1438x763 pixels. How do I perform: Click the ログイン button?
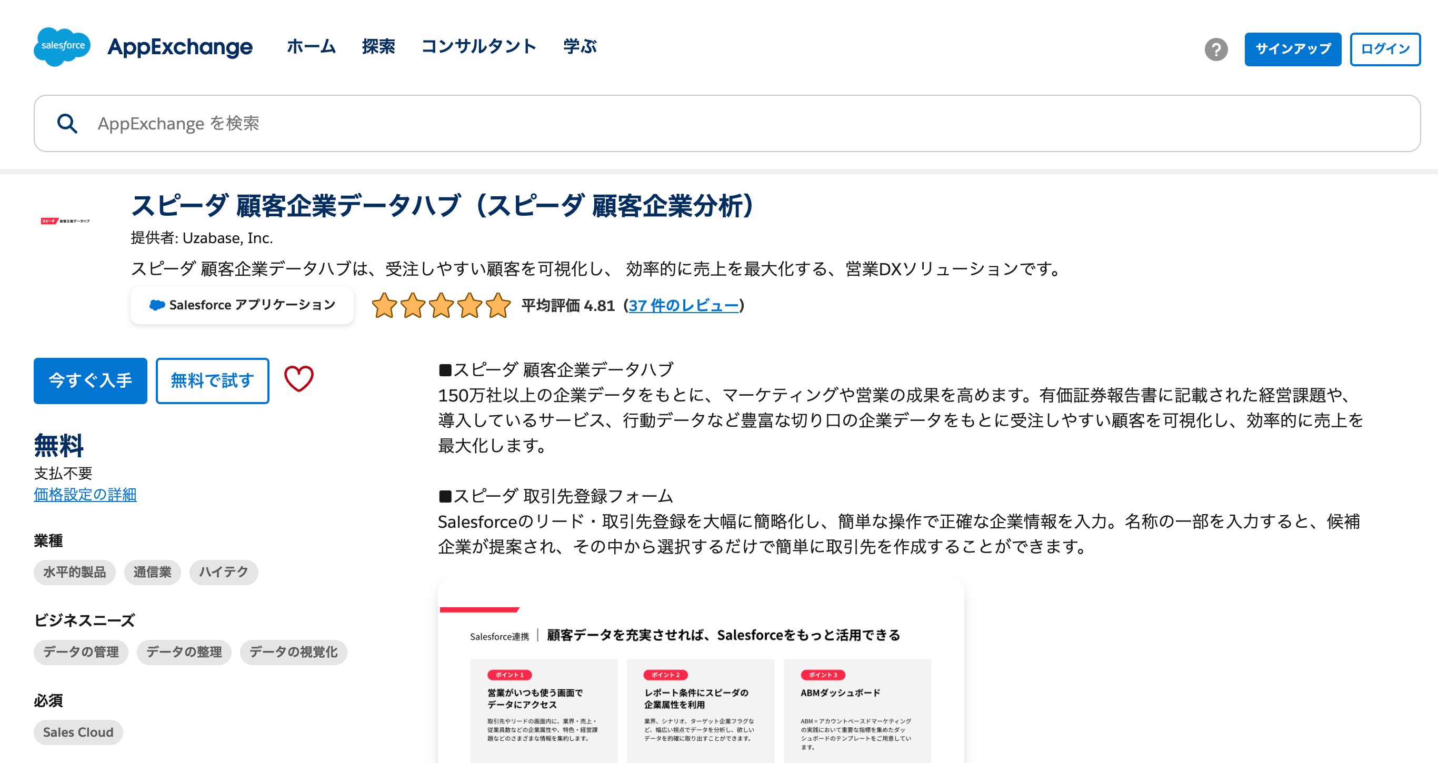tap(1385, 49)
